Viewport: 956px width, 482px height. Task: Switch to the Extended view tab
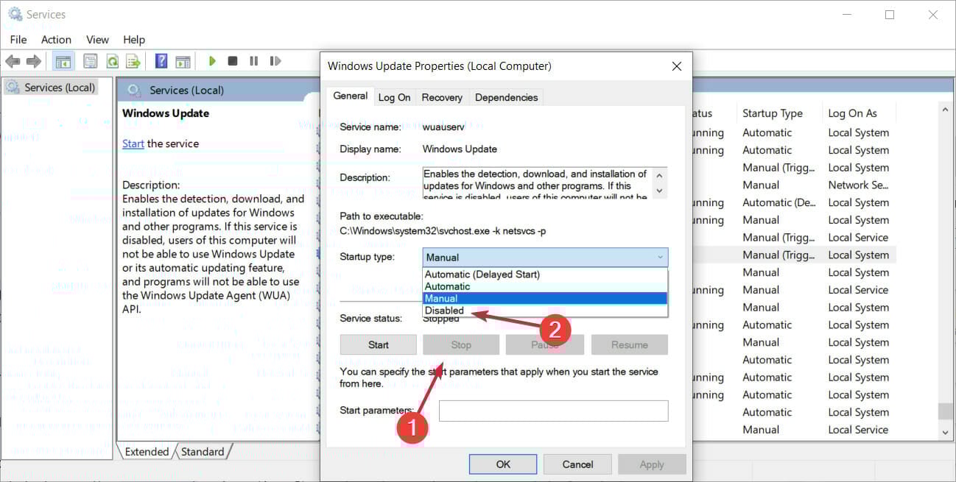click(147, 452)
